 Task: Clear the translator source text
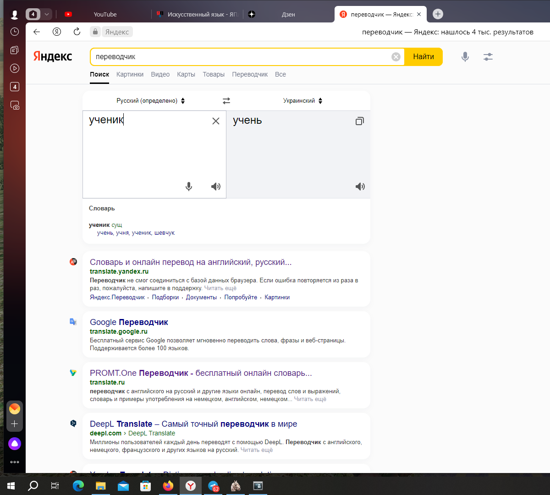click(x=216, y=121)
